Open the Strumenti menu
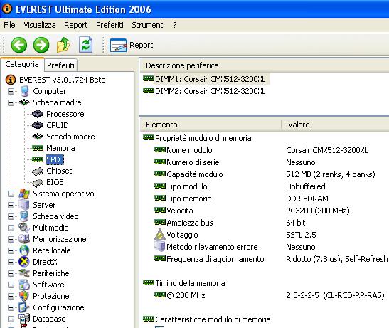 coord(148,25)
